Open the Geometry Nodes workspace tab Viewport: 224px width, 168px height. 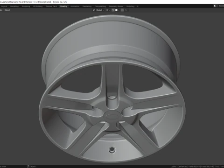(x=116, y=7)
